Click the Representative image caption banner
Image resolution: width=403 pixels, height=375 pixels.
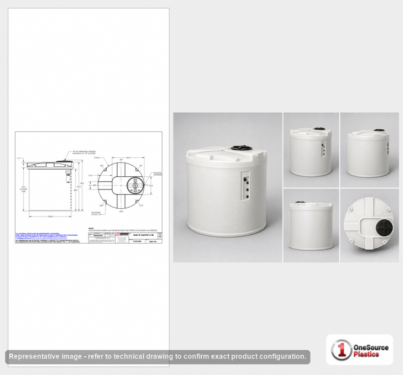click(158, 357)
